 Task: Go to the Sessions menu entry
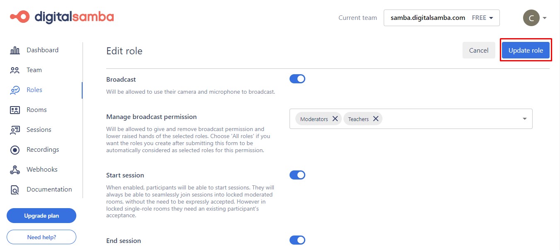click(x=39, y=130)
